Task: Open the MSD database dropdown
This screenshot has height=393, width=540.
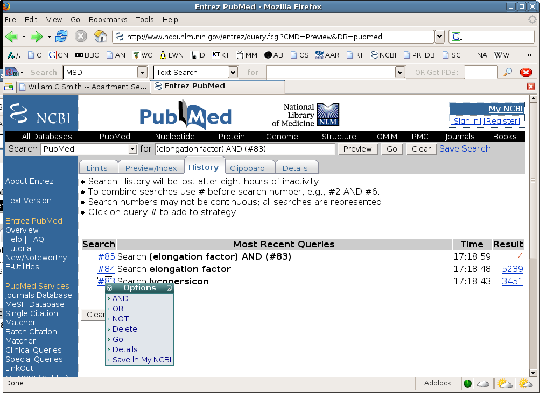Action: click(x=142, y=72)
